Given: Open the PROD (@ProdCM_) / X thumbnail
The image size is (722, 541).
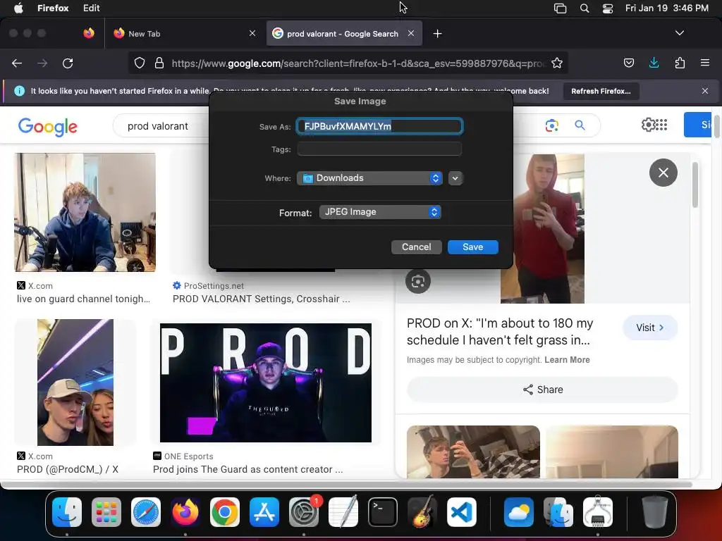Looking at the screenshot, I should pos(75,383).
